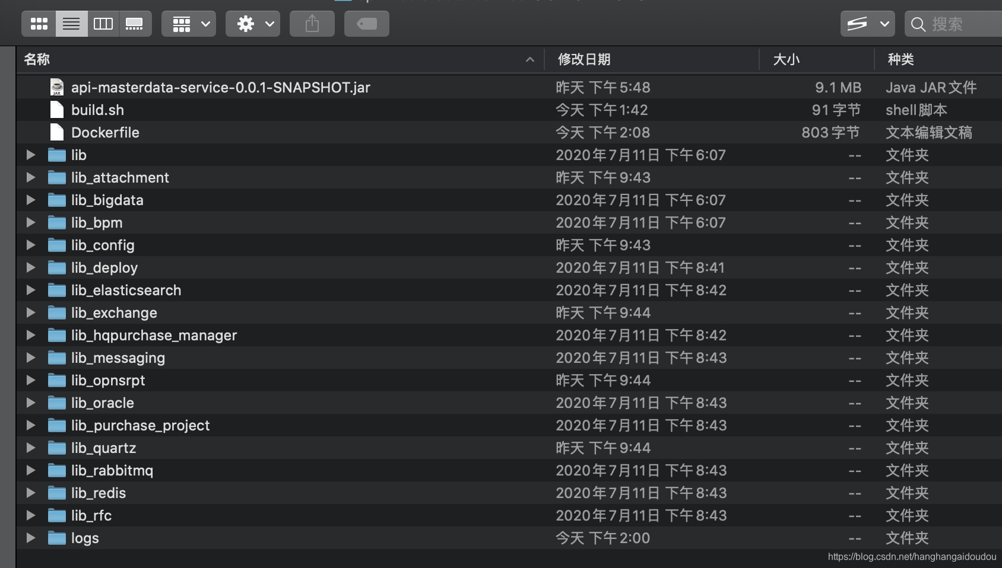Expand the lib_oracle folder
The width and height of the screenshot is (1002, 568).
click(31, 403)
